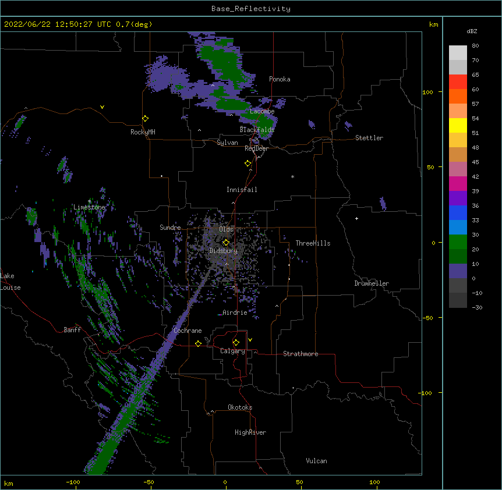Click the Didsbury label

pos(224,251)
